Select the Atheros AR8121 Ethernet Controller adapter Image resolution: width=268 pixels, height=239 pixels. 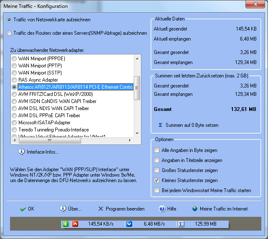[x=14, y=87]
